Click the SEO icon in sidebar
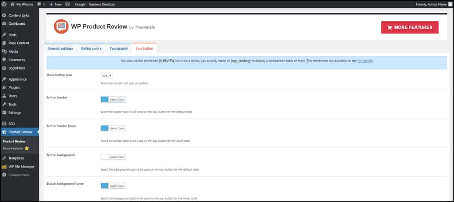 point(4,124)
